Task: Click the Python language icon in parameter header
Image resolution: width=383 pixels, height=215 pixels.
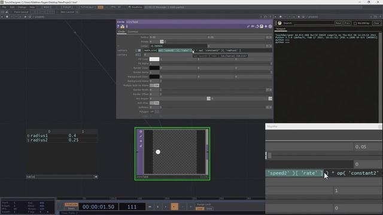Action: point(262,26)
